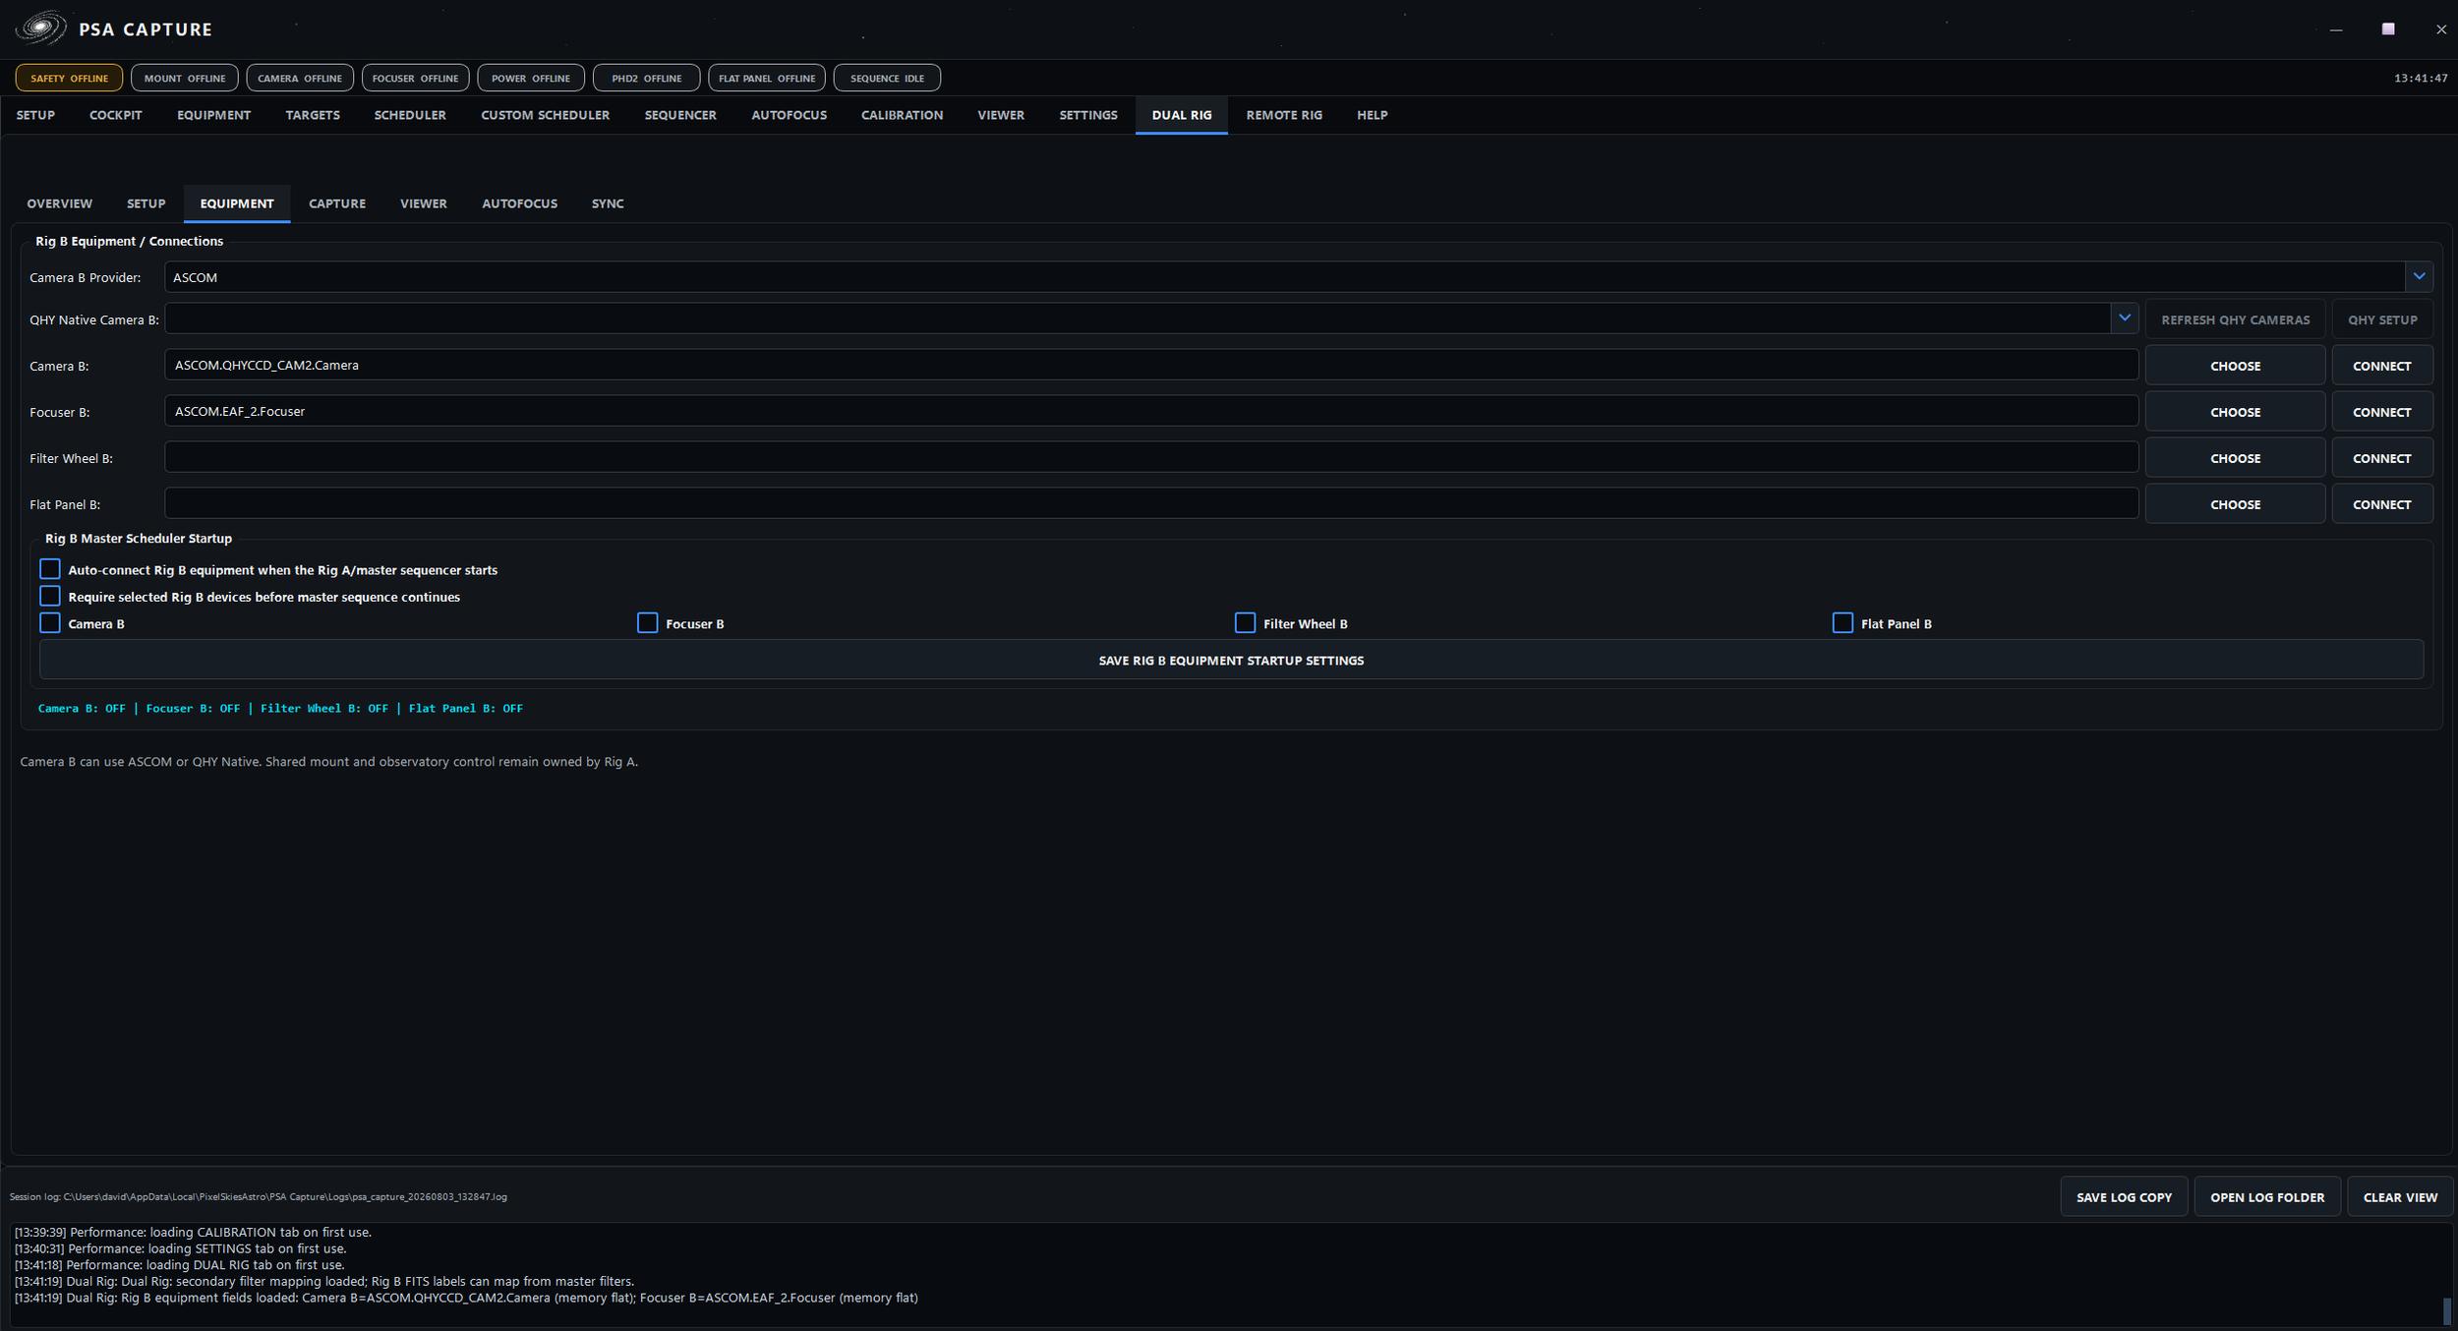Click the REFRESH QHY CAMERAS button
The width and height of the screenshot is (2458, 1331).
coord(2235,319)
